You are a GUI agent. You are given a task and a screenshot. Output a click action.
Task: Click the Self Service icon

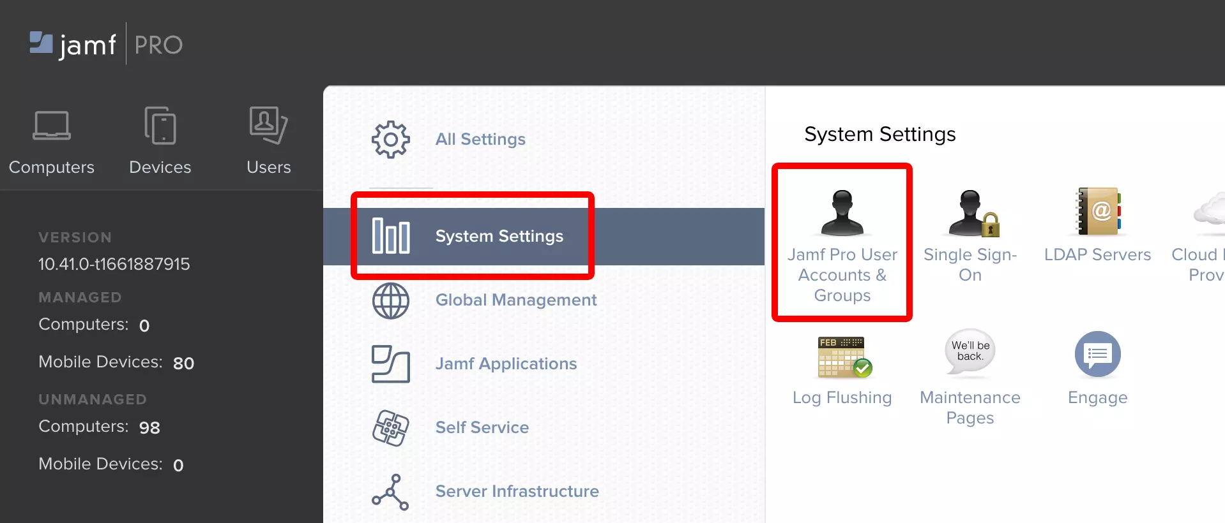point(391,428)
